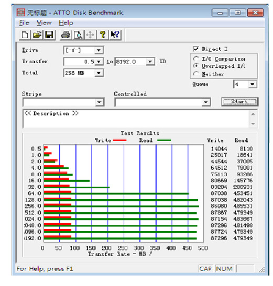Viewport: 273px width, 286px height.
Task: Choose the Neither radio option
Action: click(x=196, y=74)
